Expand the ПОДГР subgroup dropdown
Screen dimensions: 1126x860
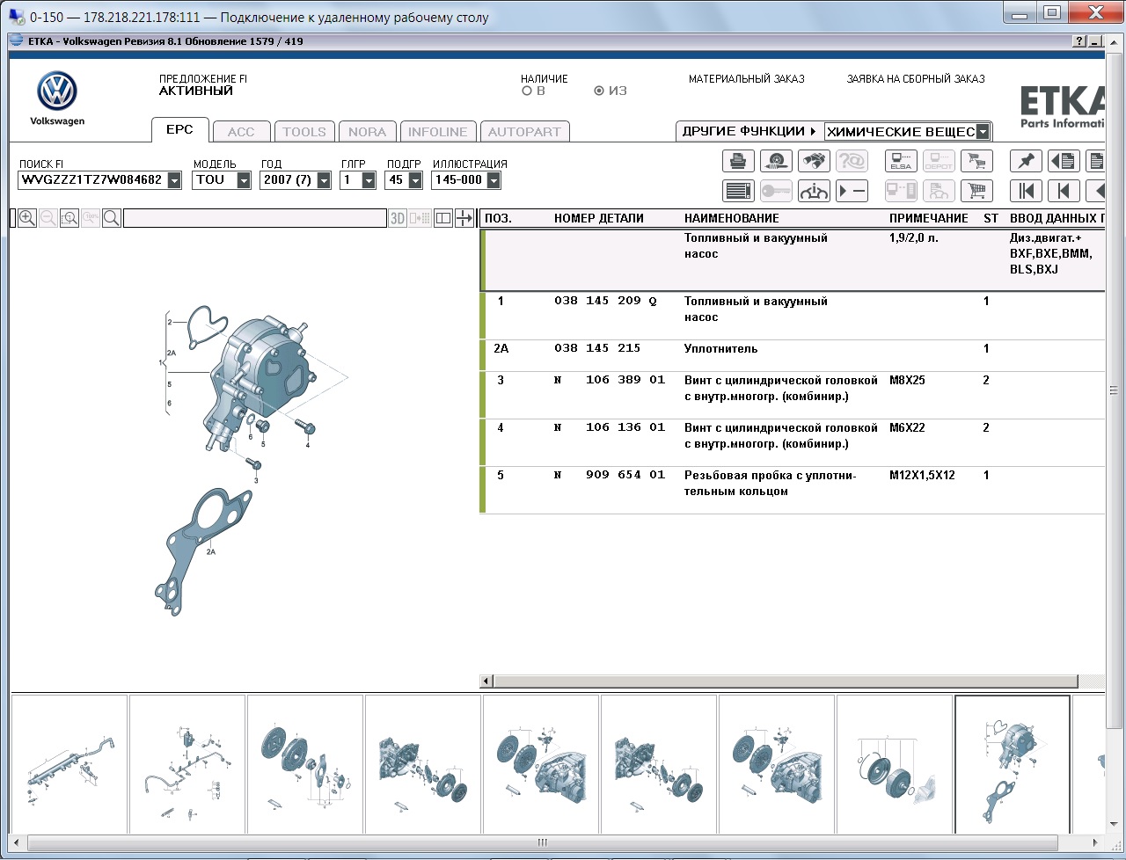pos(415,180)
